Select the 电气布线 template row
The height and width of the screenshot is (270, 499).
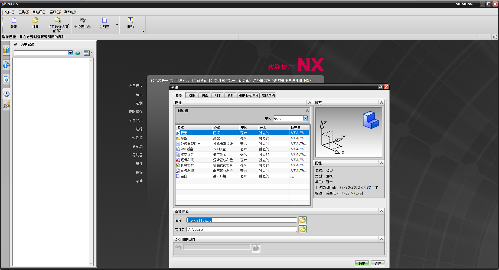pyautogui.click(x=243, y=171)
